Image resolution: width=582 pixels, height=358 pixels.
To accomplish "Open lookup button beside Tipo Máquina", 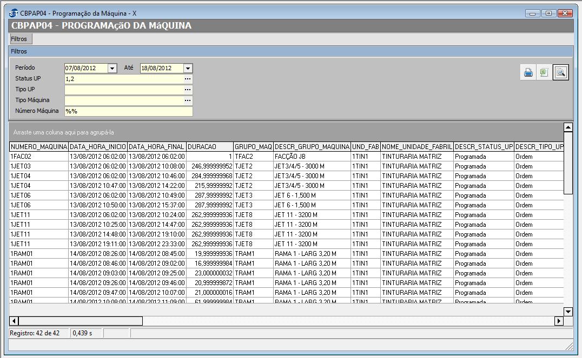I will point(188,100).
